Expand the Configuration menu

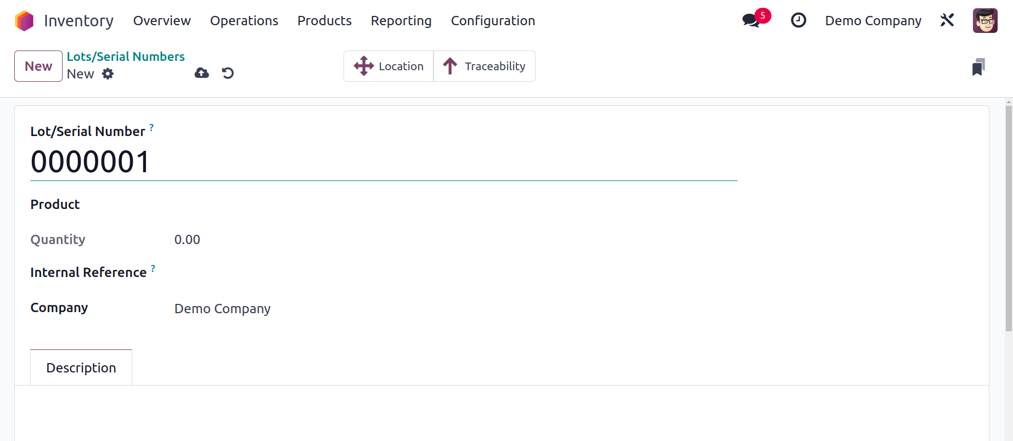coord(493,21)
